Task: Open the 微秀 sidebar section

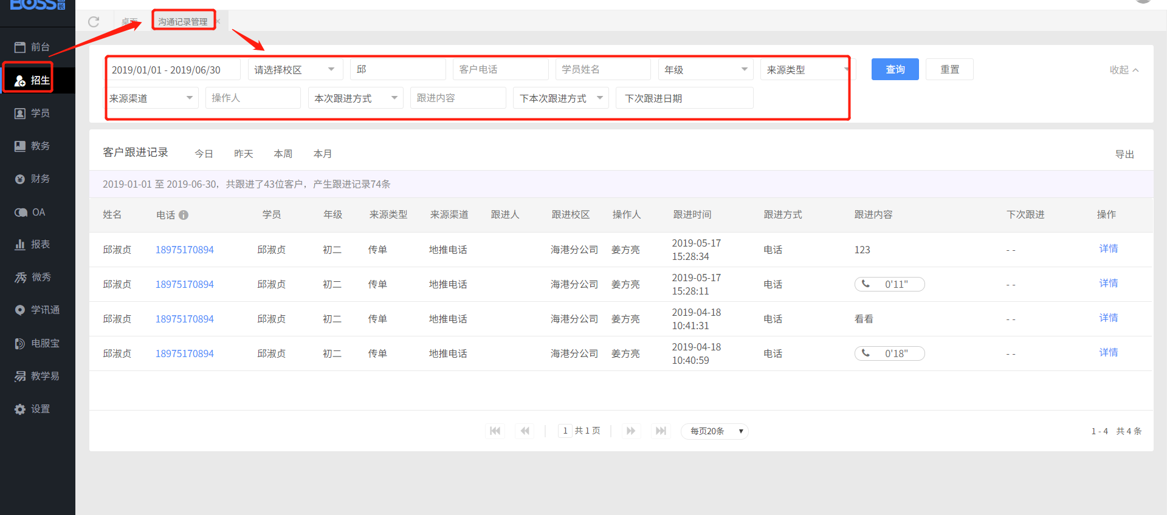Action: click(x=33, y=277)
